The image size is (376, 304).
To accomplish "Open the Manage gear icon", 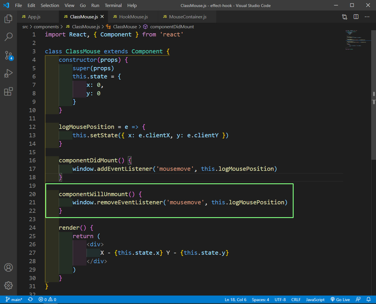I will coord(8,285).
